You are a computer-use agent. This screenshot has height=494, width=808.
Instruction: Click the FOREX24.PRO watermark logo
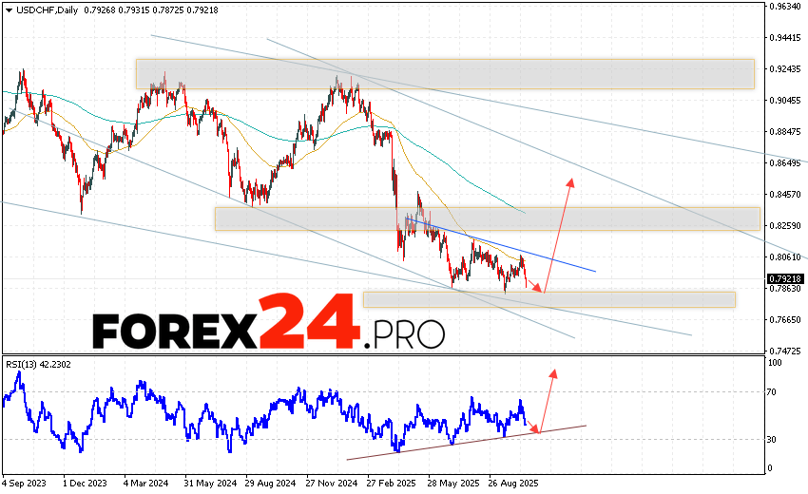point(268,329)
